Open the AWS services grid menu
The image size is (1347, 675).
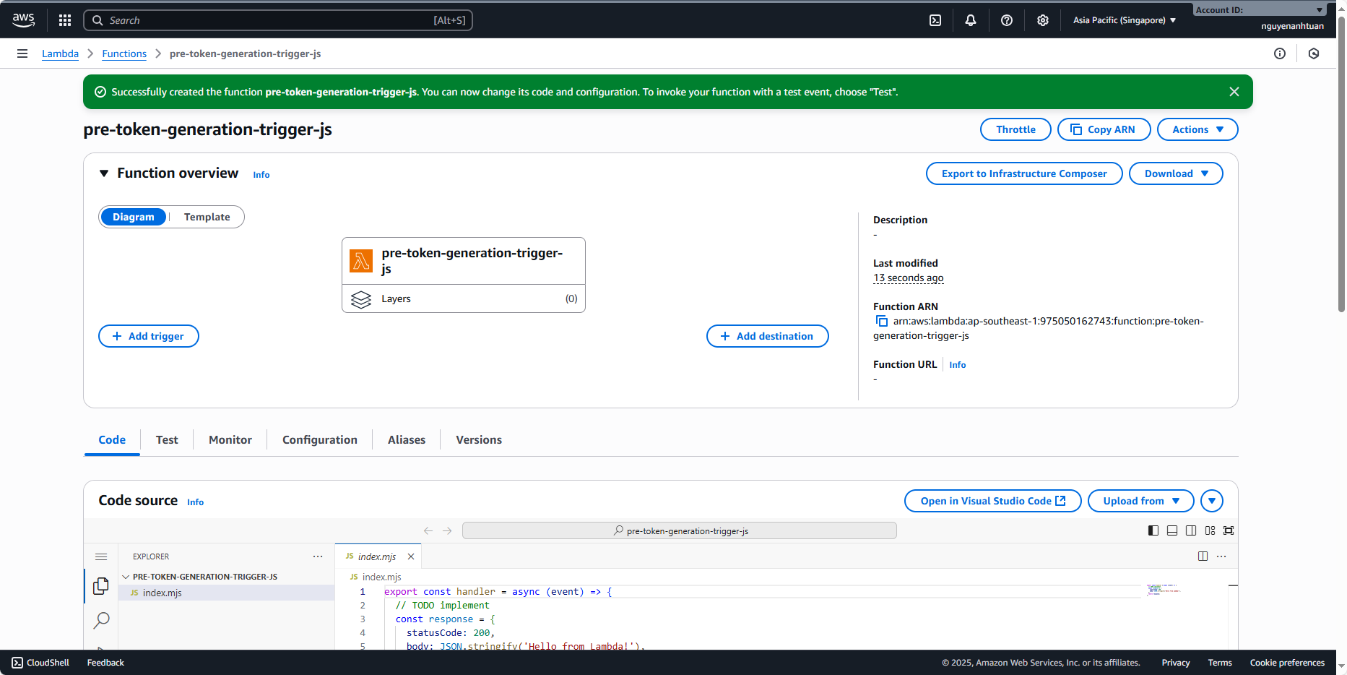pyautogui.click(x=65, y=20)
